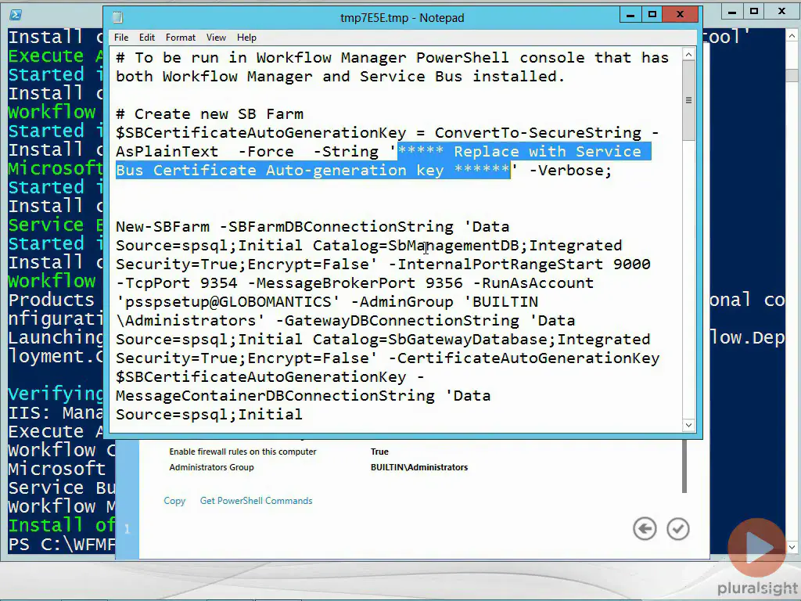Click the 'True' firewall value in wizard
The height and width of the screenshot is (601, 801).
[x=379, y=452]
